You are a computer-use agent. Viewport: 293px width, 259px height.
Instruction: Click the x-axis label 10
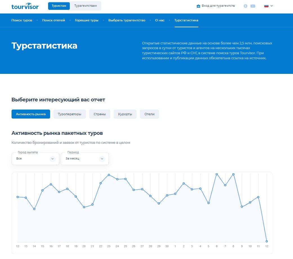250,246
